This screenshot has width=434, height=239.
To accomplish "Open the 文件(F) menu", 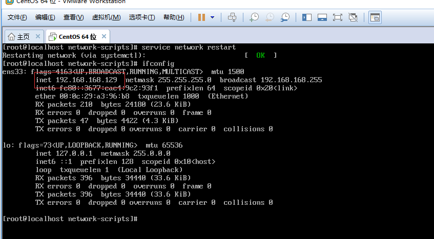I will tap(17, 17).
